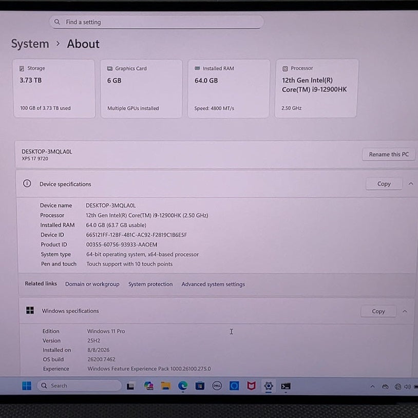Click the Device specifications info icon

[27, 183]
